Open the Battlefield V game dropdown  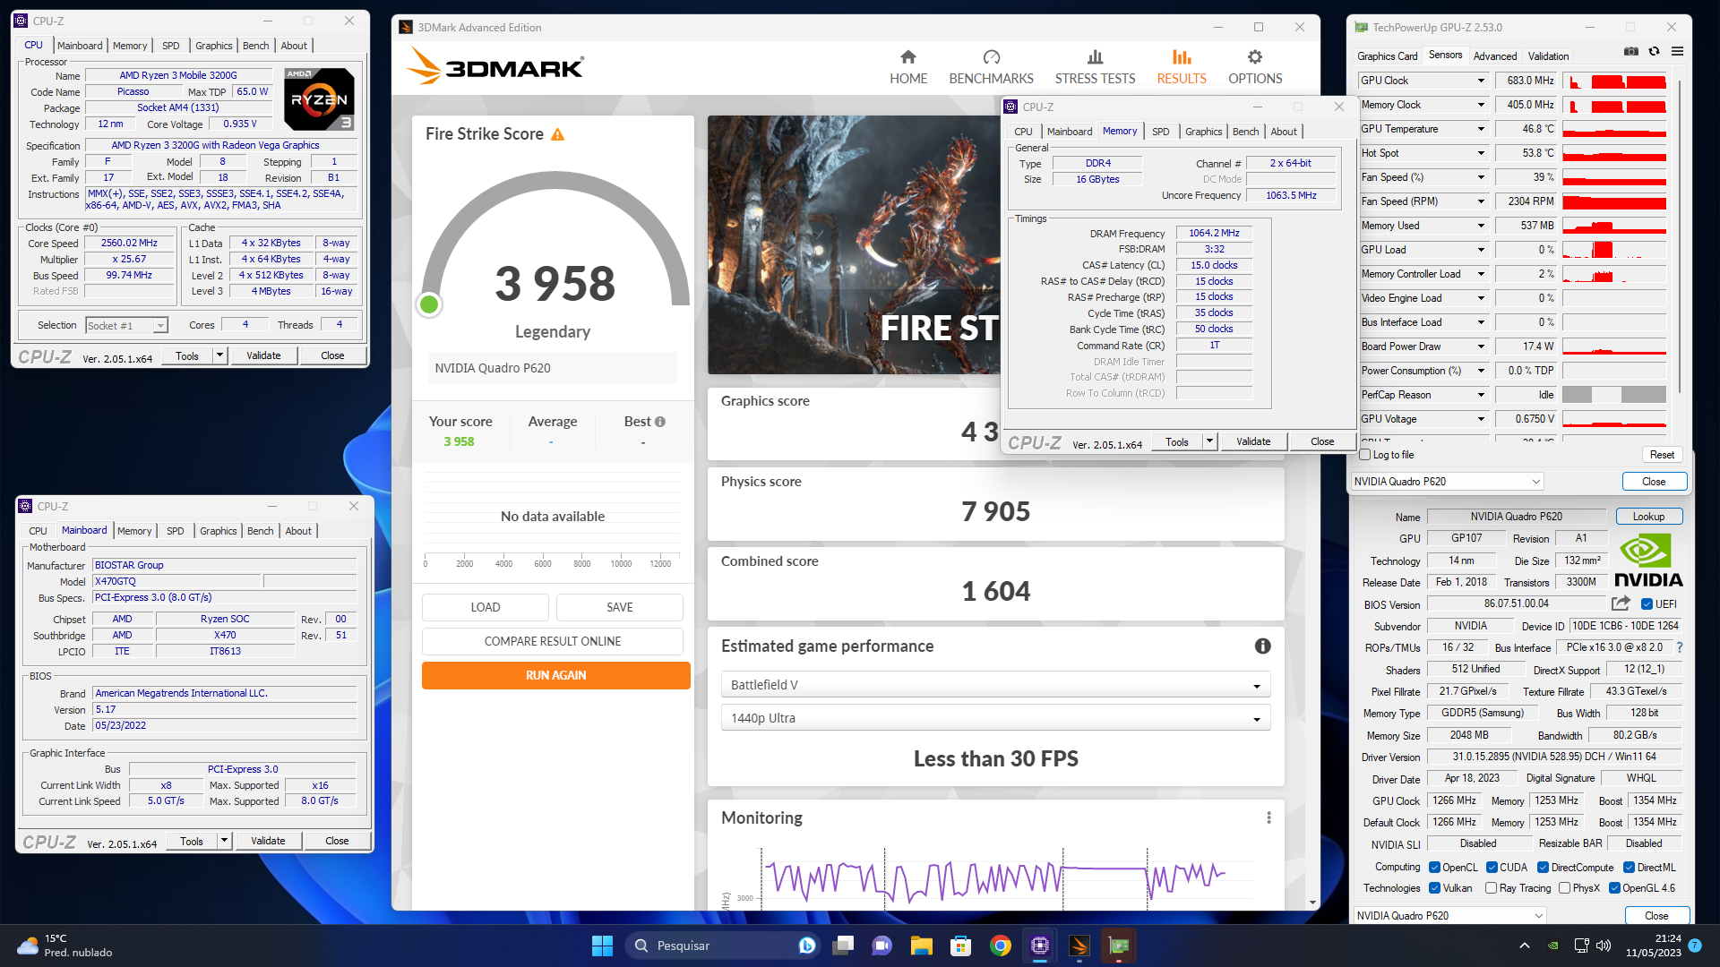[x=995, y=685]
